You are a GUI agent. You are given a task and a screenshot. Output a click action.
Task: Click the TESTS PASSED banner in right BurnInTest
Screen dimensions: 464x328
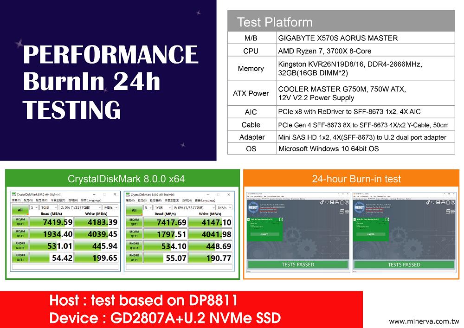pos(404,264)
